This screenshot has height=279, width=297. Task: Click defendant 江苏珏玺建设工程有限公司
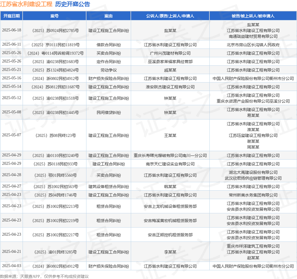coord(253,135)
